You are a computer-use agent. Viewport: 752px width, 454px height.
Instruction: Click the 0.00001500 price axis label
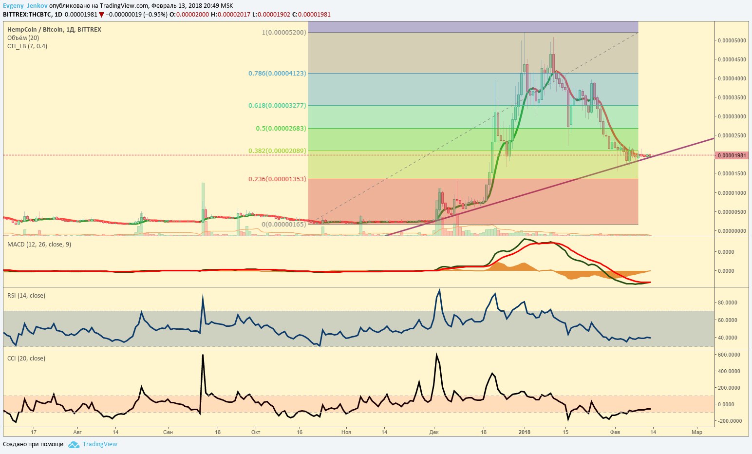coord(732,173)
